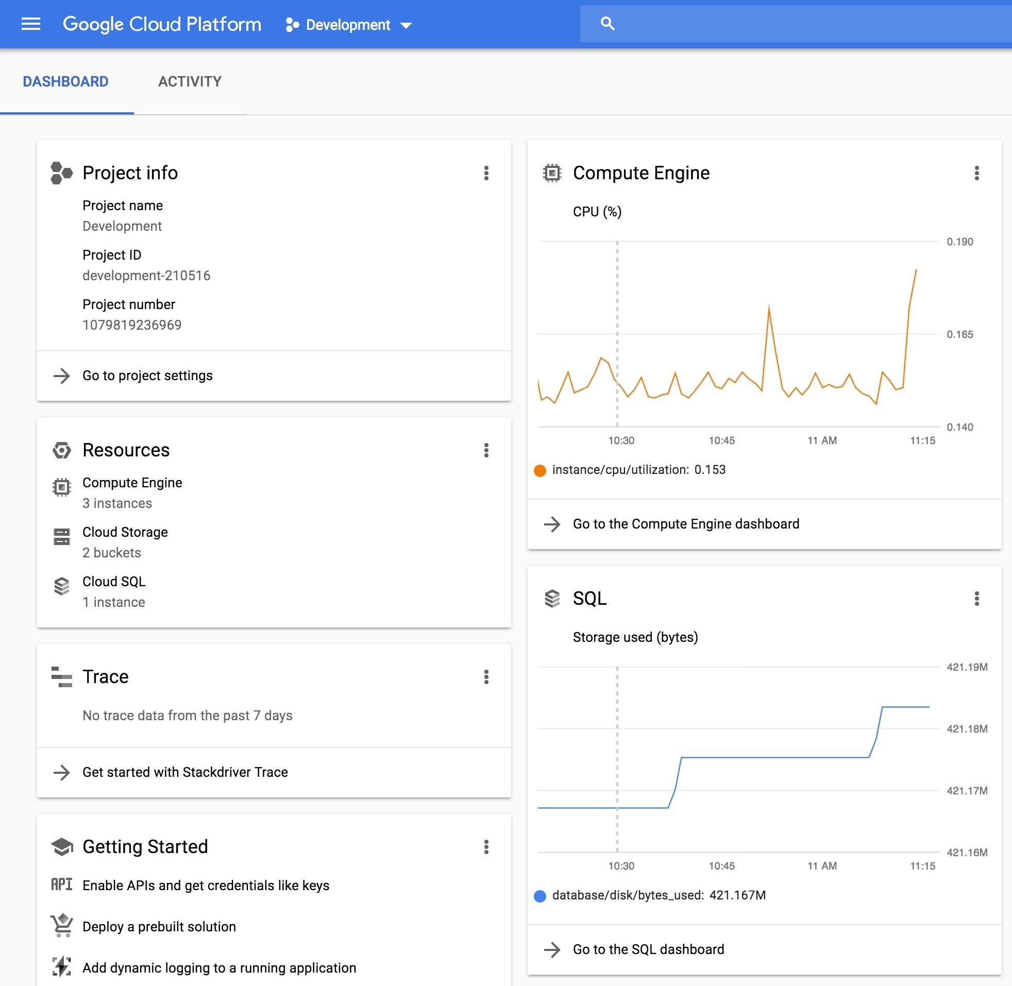Switch to the ACTIVITY tab
Screen dimensions: 1012x986
190,81
